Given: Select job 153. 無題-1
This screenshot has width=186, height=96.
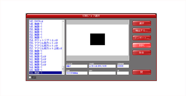Looking at the screenshot, I should (46, 37).
